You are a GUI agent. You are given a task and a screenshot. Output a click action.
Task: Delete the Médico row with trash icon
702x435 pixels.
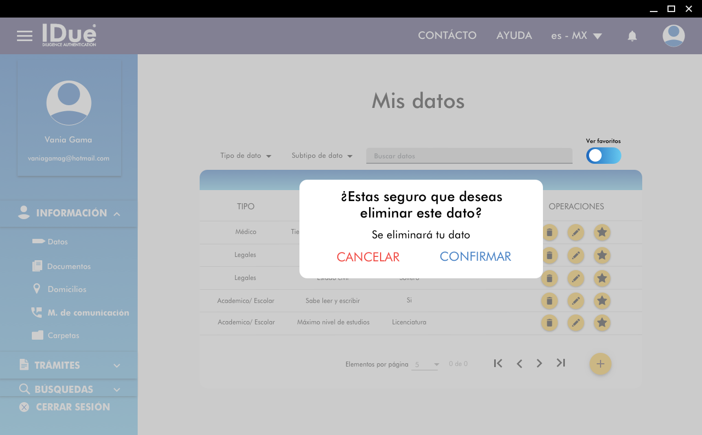tap(549, 232)
